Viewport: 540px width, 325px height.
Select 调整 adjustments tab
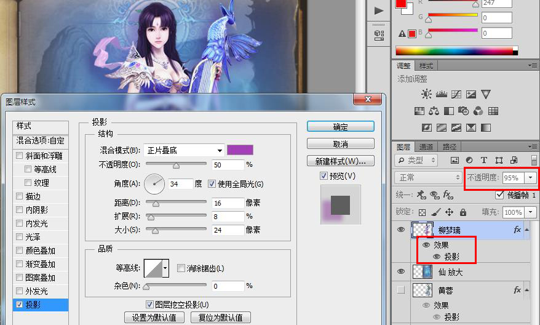(x=403, y=66)
